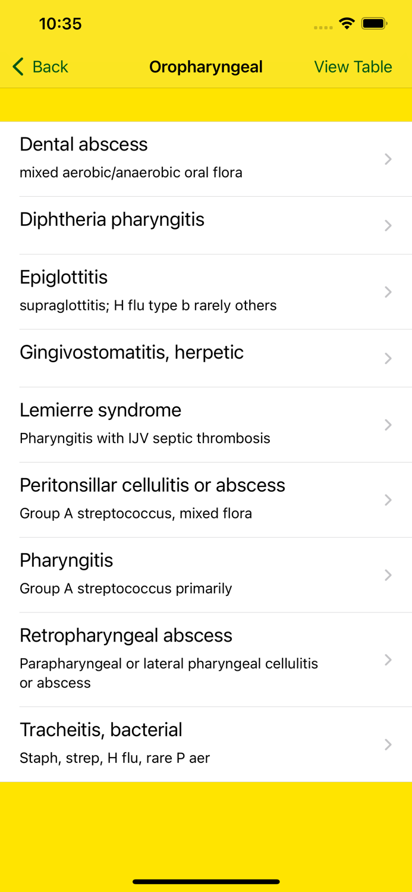
Task: Click chevron beside Tracheitis, bacterial
Action: point(388,745)
